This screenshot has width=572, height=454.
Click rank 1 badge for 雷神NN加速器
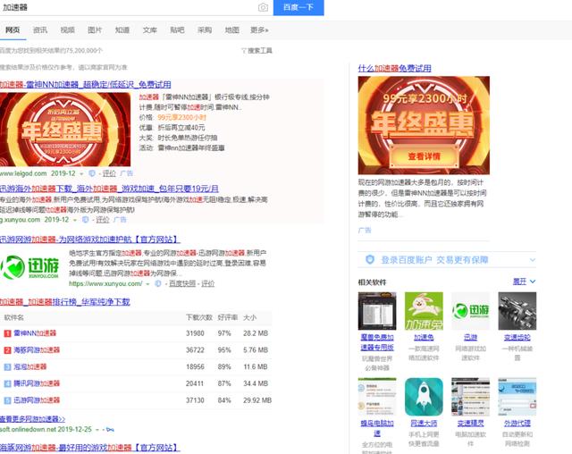point(7,333)
